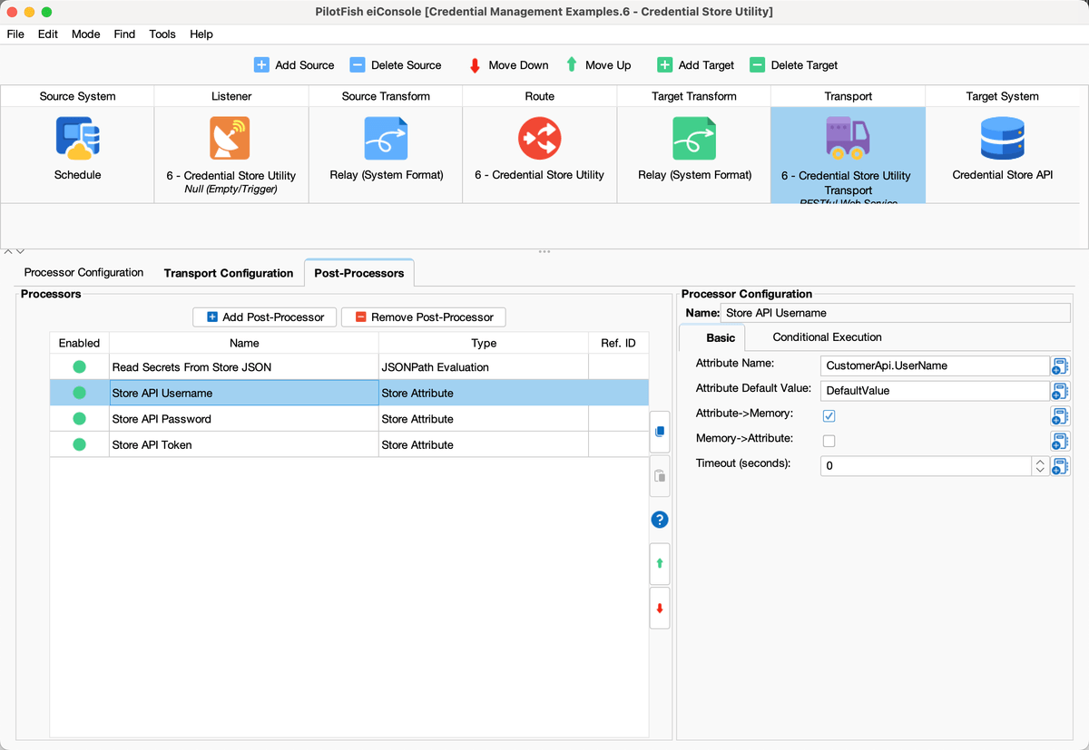
Task: Click Move Up toolbar button
Action: pyautogui.click(x=598, y=65)
